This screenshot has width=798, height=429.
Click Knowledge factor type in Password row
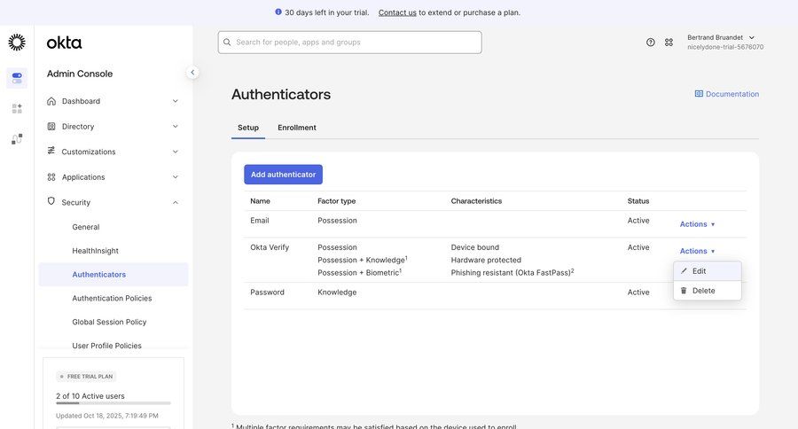[x=337, y=292]
